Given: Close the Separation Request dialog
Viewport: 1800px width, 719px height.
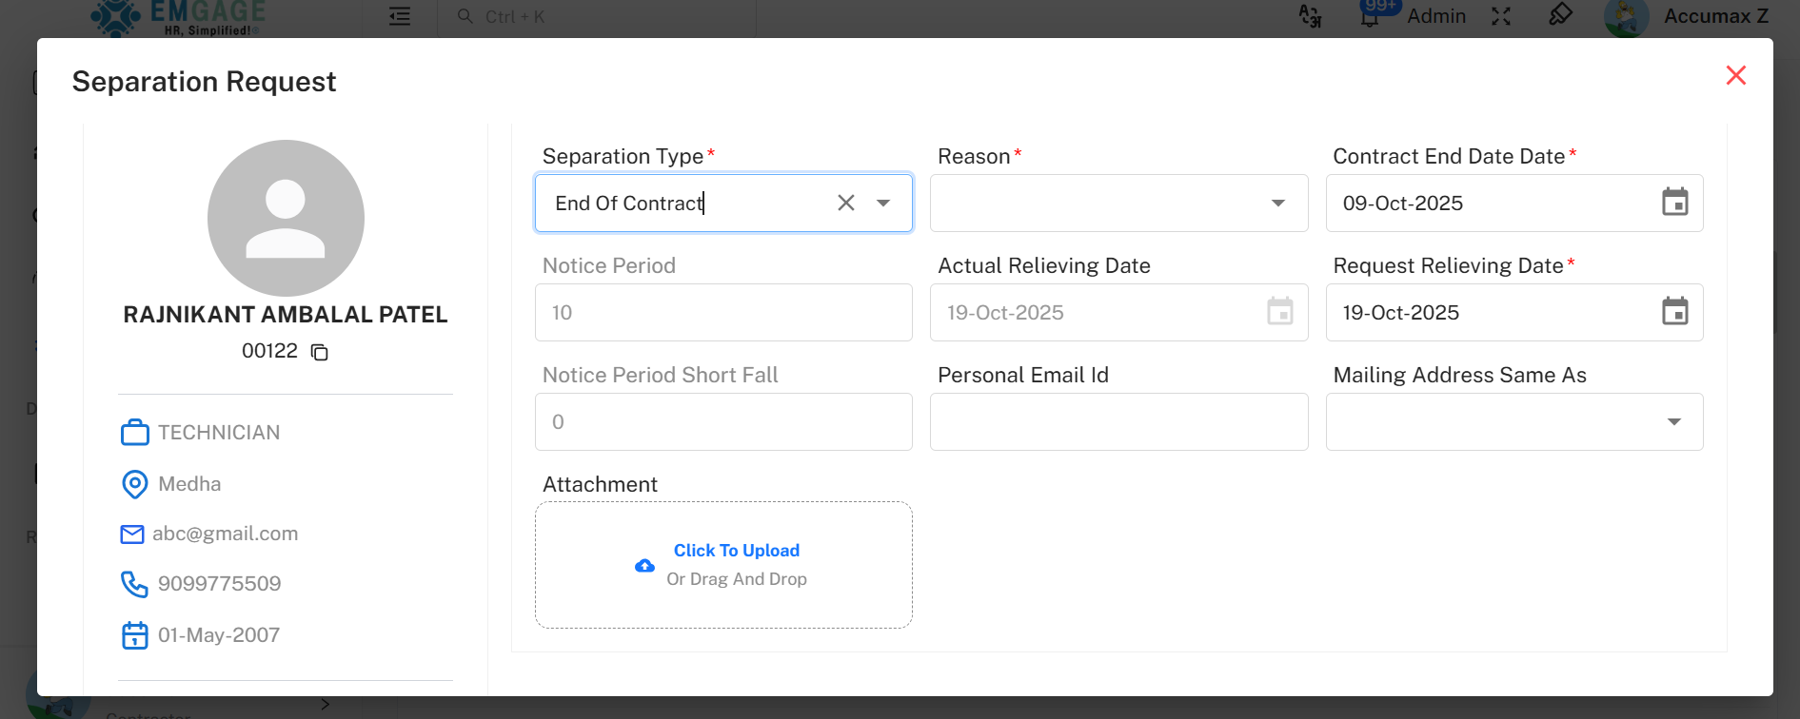Looking at the screenshot, I should point(1735,76).
